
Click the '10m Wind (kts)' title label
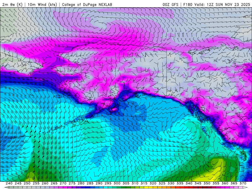point(42,4)
